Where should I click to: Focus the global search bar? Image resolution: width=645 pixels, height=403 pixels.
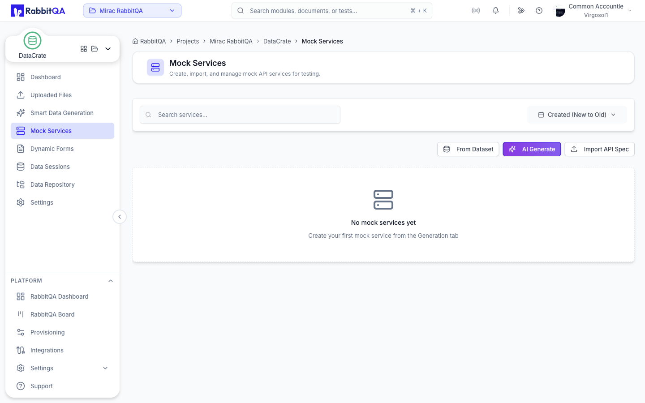click(x=332, y=11)
